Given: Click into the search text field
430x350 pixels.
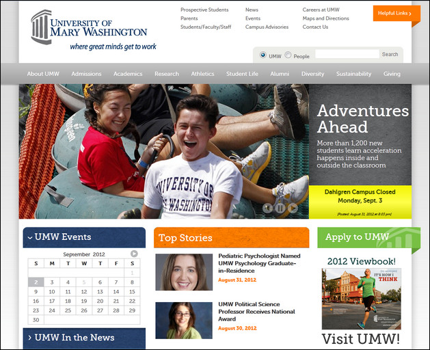Looking at the screenshot, I should click(347, 55).
